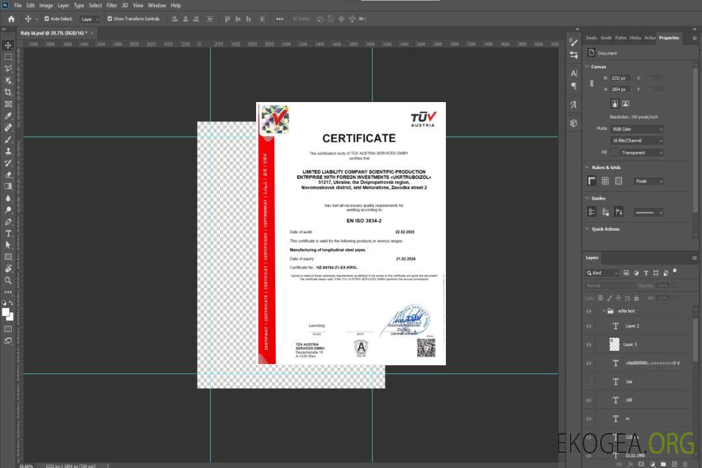The width and height of the screenshot is (702, 468).
Task: Select the Path Selection tool
Action: (8, 245)
